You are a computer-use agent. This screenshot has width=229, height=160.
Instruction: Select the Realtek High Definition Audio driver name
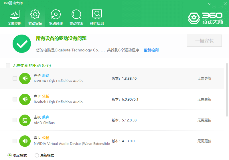click(58, 102)
